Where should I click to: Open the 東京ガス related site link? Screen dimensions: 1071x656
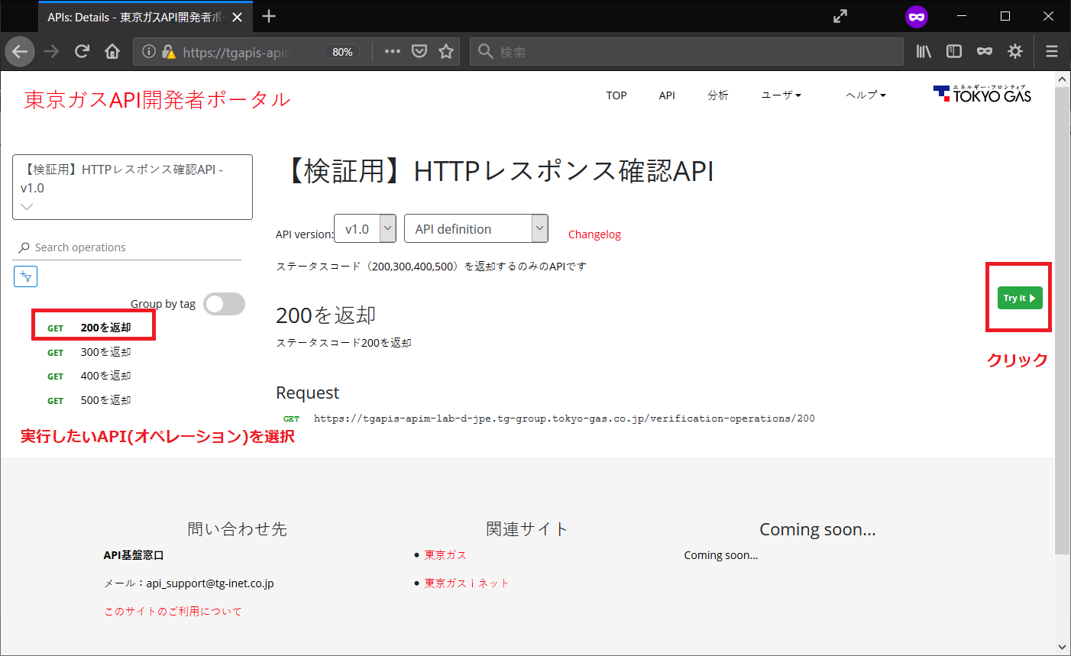click(x=445, y=555)
